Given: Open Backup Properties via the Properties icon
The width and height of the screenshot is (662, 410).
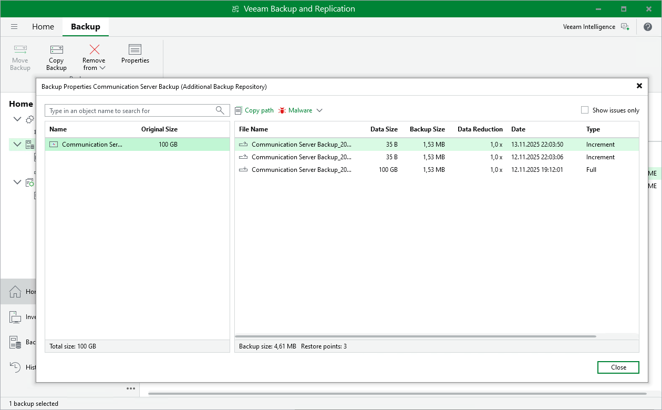Looking at the screenshot, I should pyautogui.click(x=135, y=56).
